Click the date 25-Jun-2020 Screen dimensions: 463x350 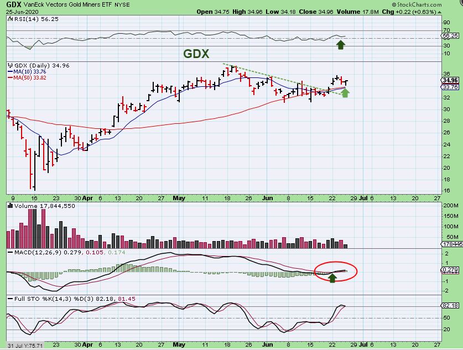22,12
